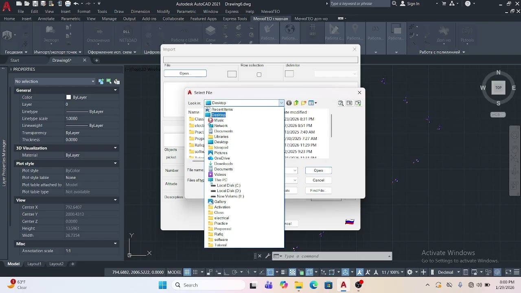The width and height of the screenshot is (521, 293).
Task: Toggle object snap in the status bar
Action: [270, 272]
